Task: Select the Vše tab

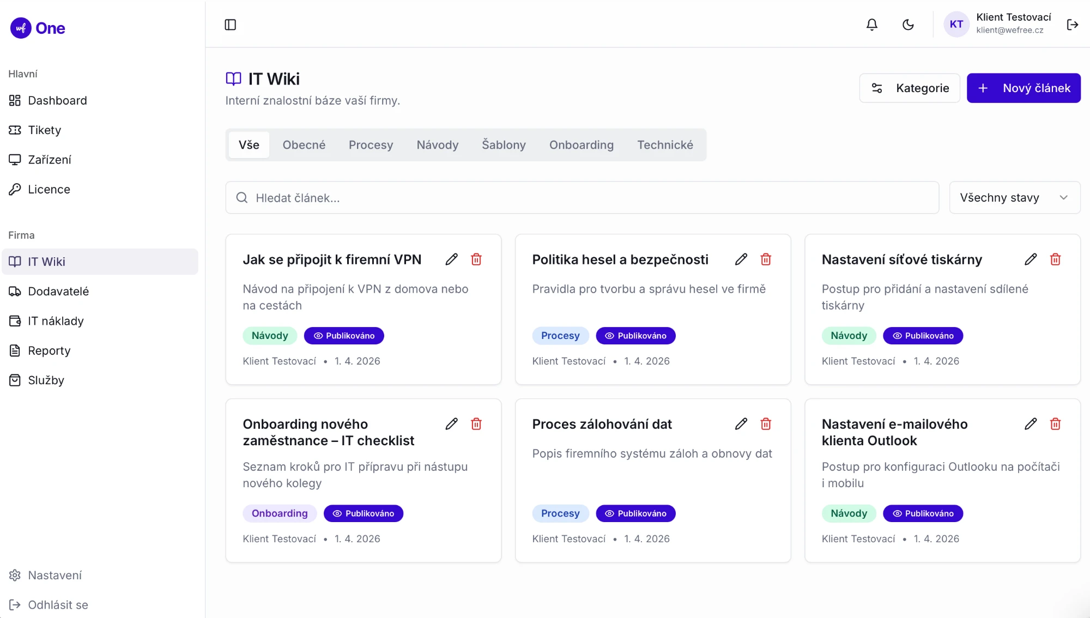Action: [249, 145]
